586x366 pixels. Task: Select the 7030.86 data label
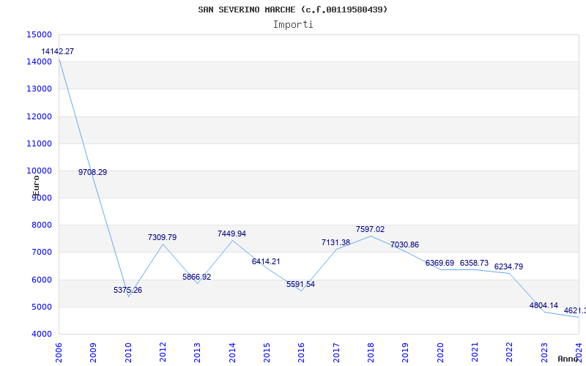click(x=404, y=245)
